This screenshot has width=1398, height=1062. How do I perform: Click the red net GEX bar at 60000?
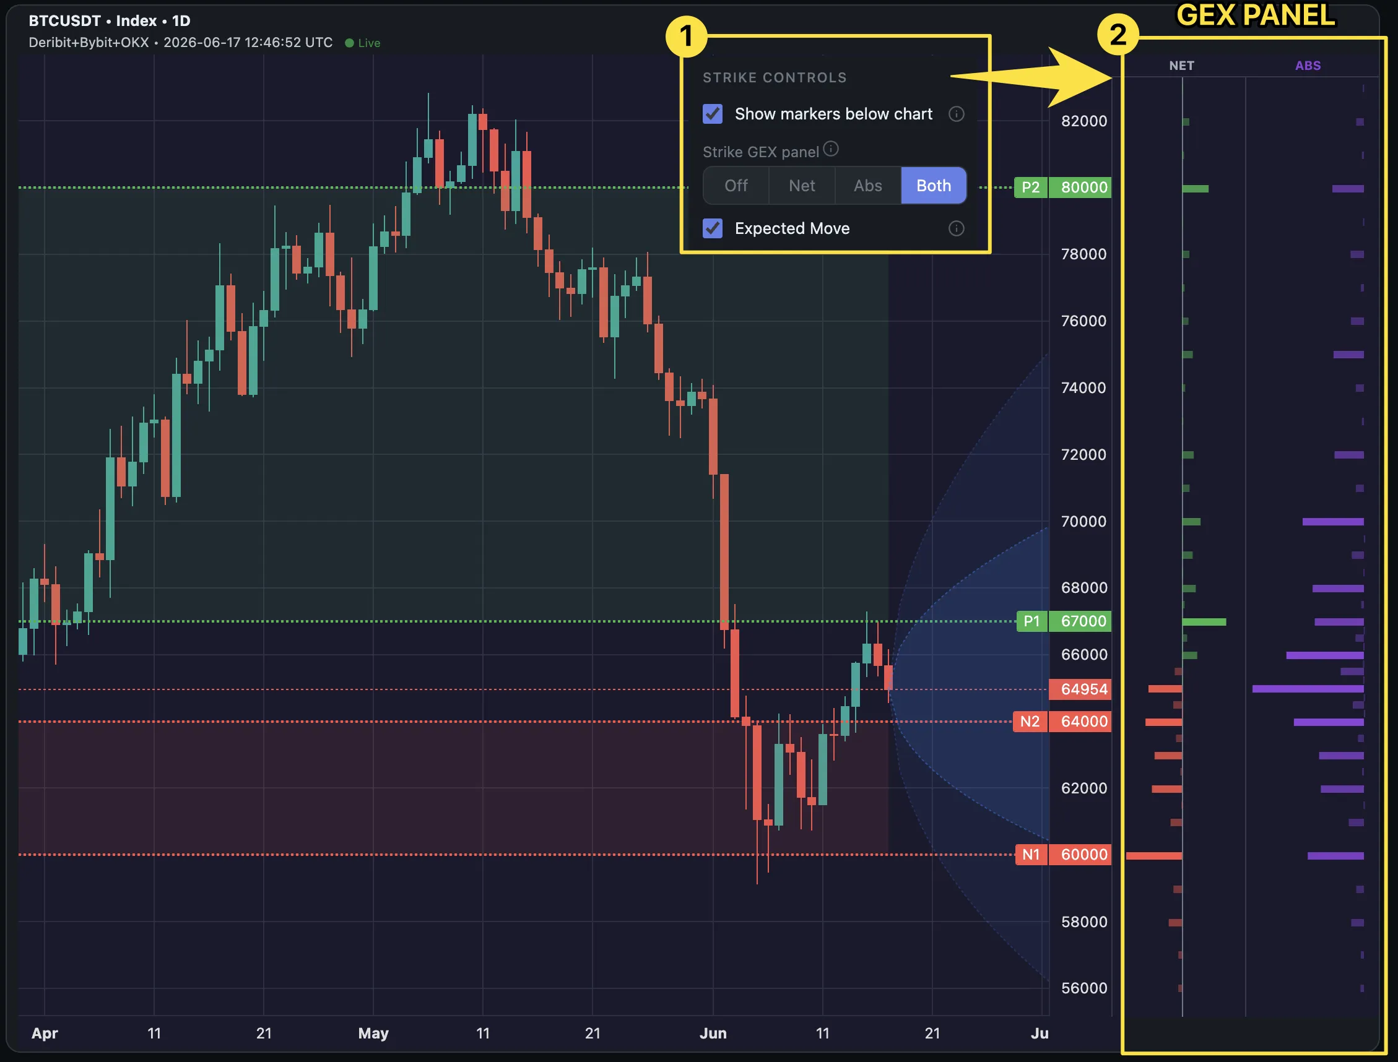coord(1153,856)
